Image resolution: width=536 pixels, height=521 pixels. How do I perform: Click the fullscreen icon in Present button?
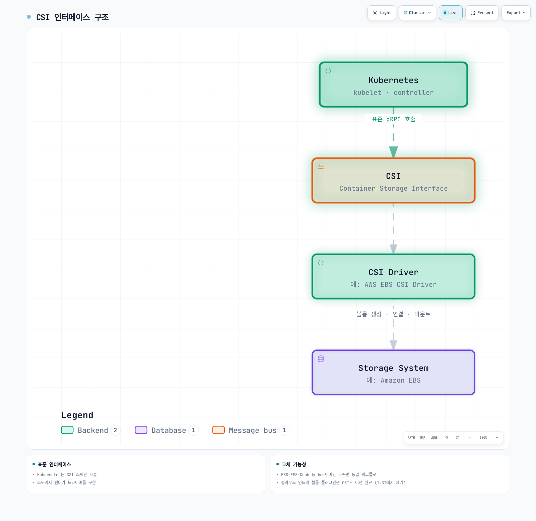point(473,13)
